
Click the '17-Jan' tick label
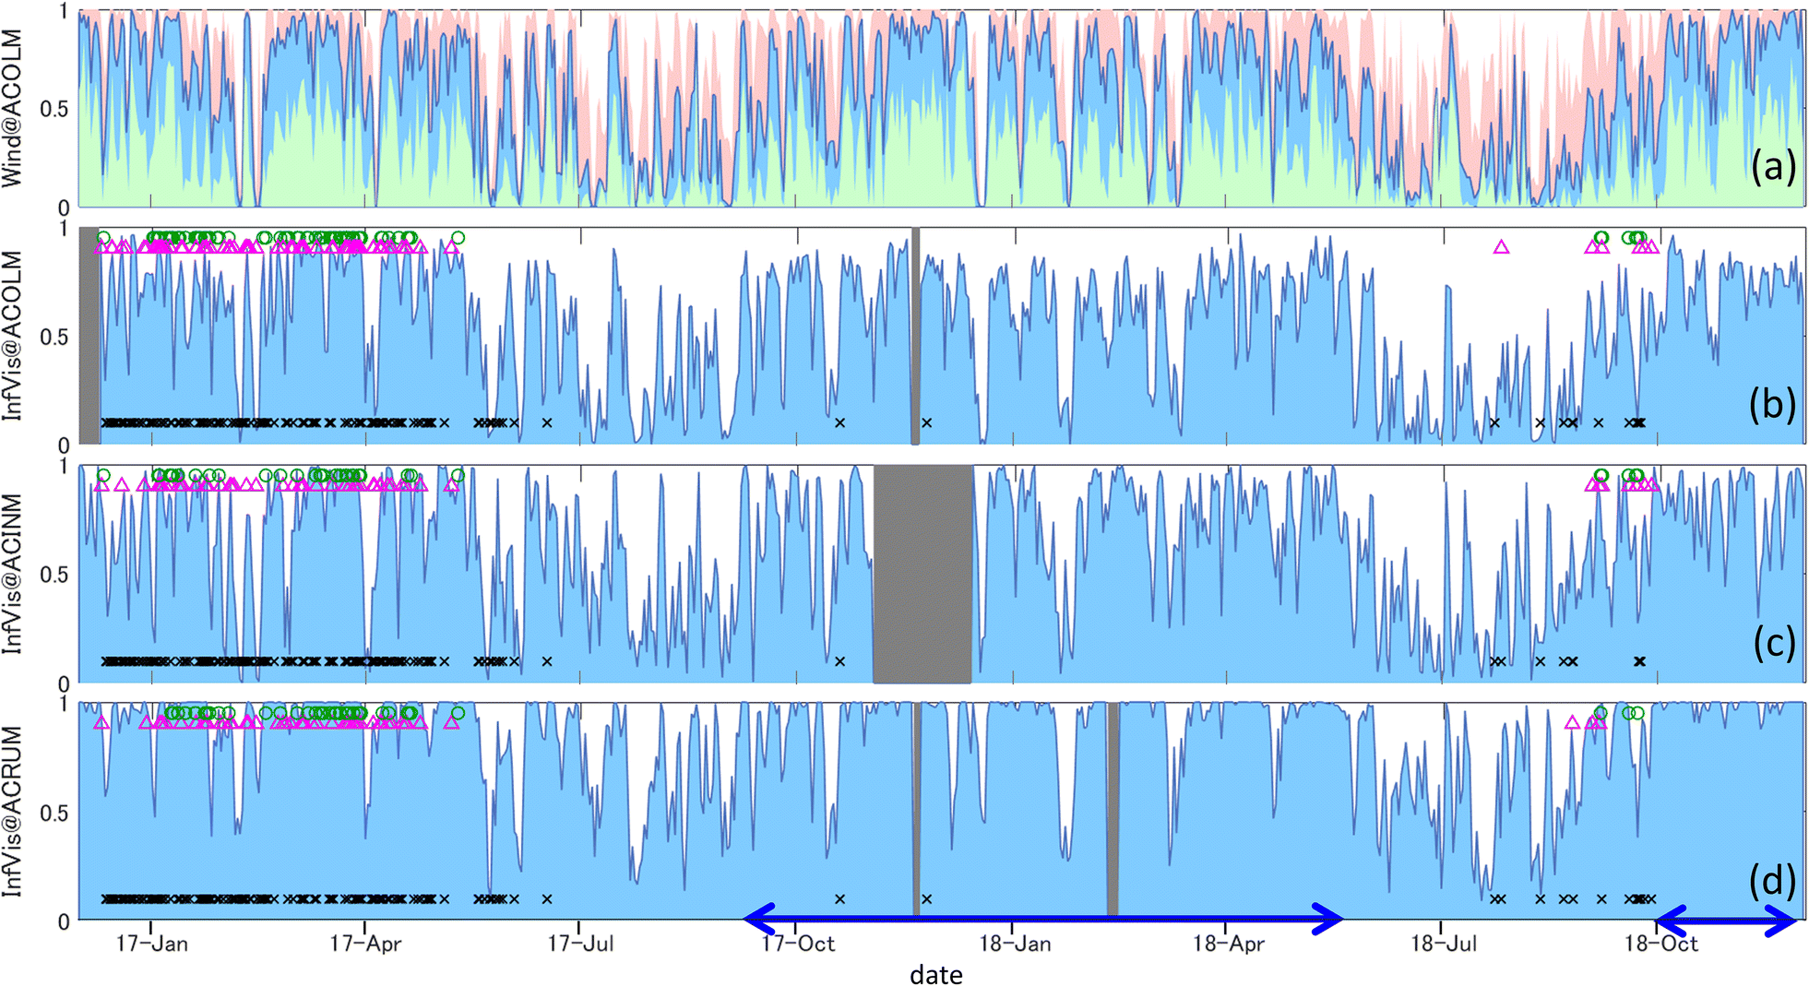[x=152, y=944]
